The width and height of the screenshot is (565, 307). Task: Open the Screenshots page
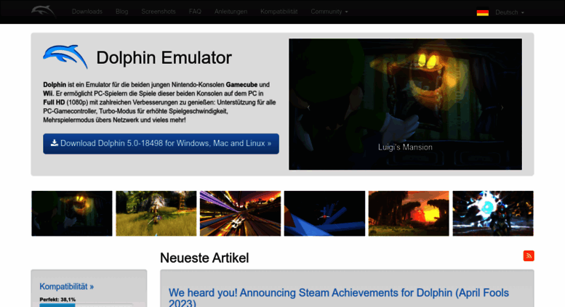[159, 12]
